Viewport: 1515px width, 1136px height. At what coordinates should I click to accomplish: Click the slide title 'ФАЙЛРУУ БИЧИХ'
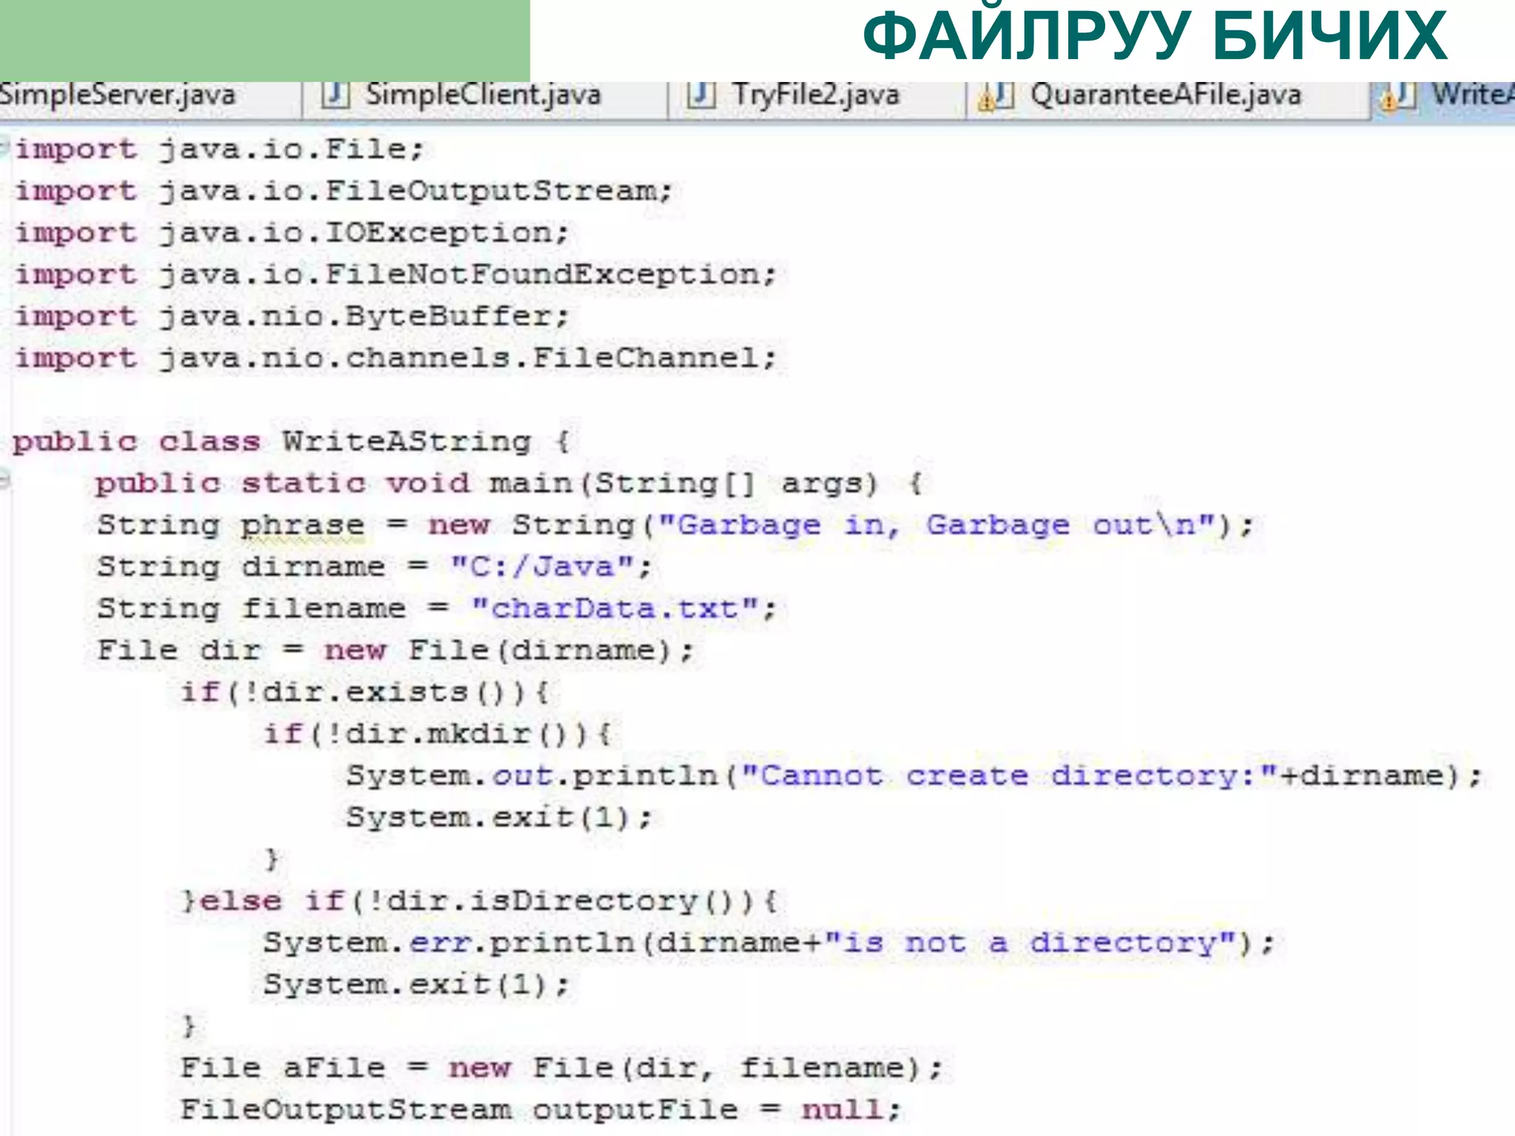[1154, 34]
